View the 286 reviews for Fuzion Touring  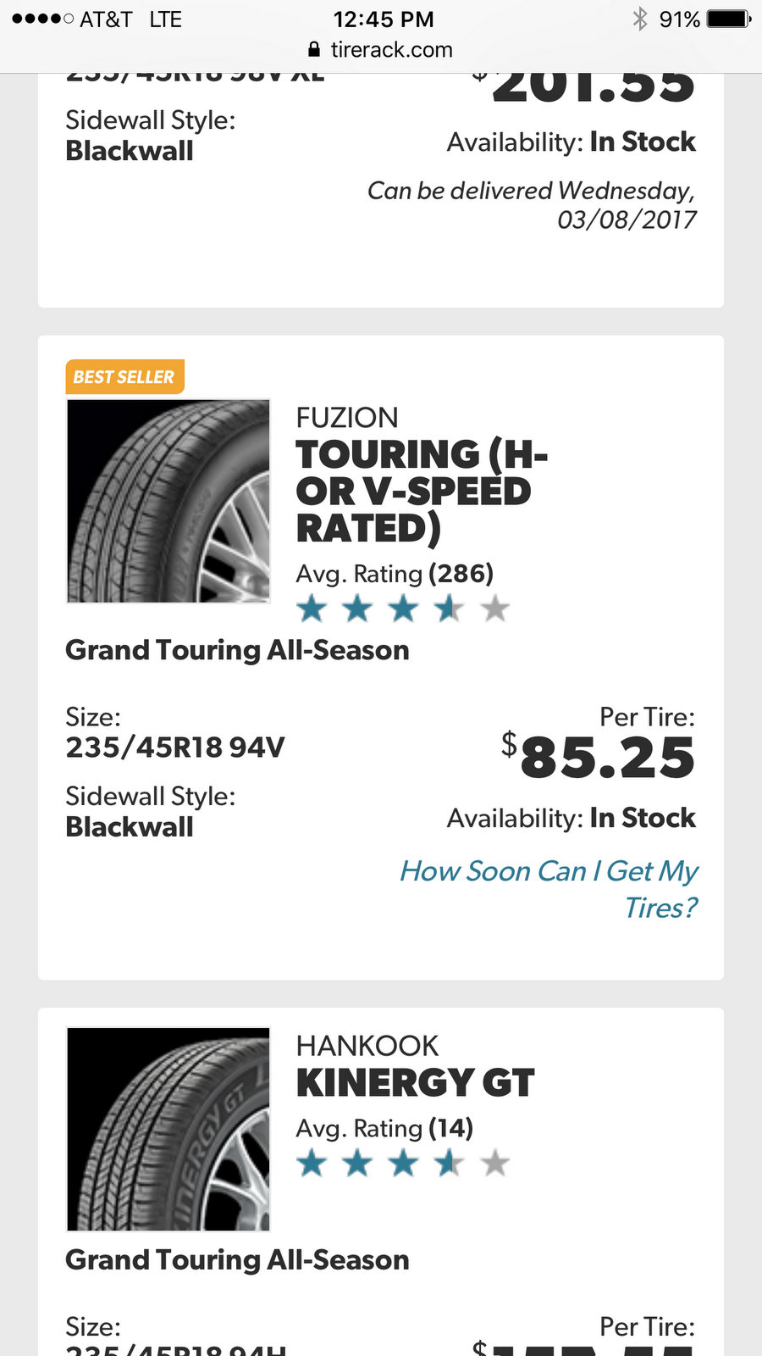461,574
